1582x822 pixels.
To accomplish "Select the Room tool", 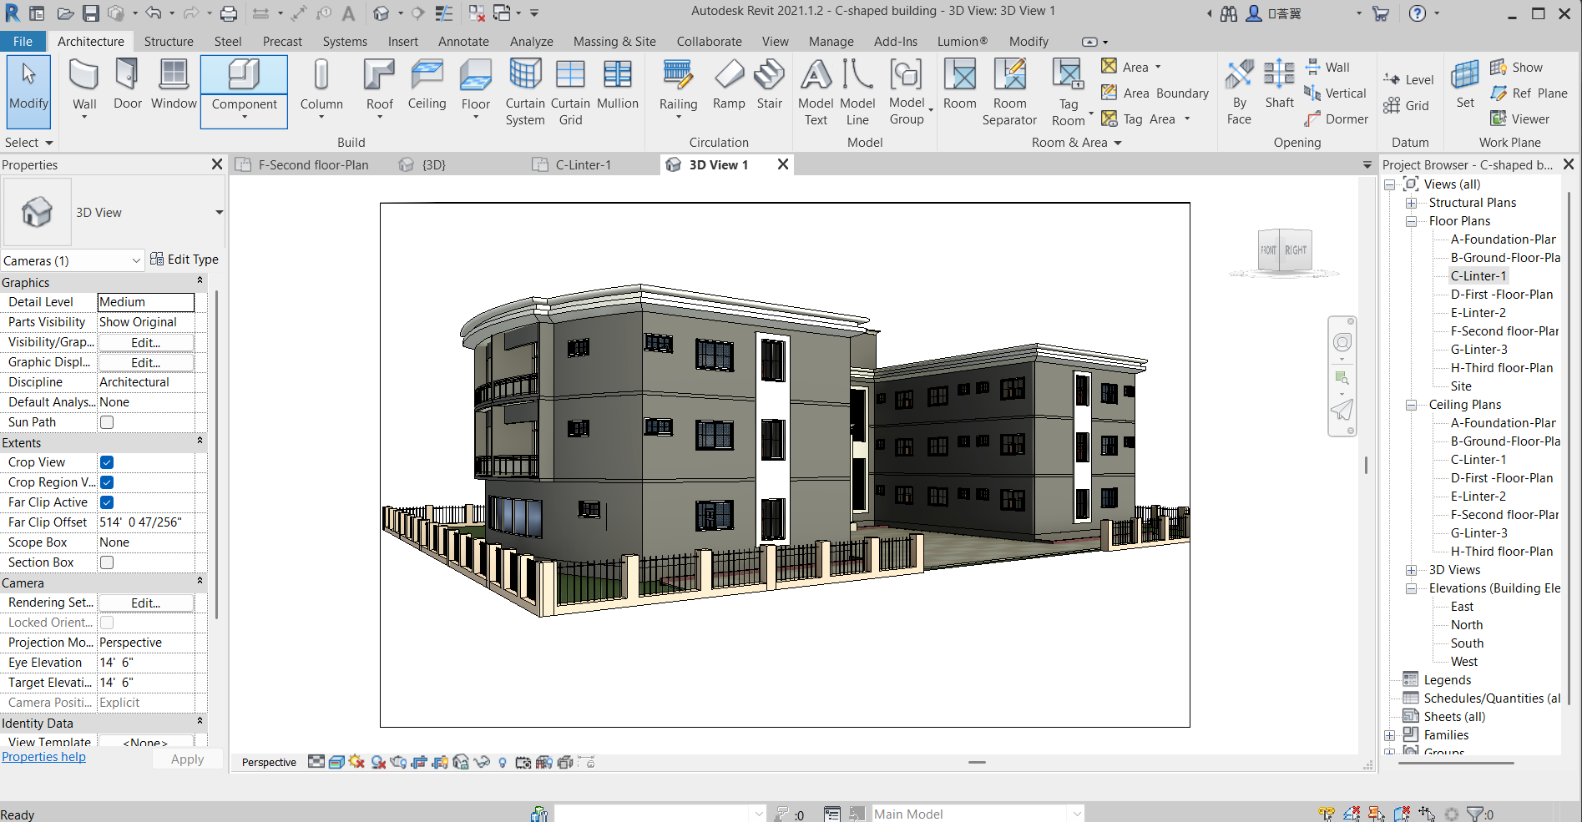I will (x=960, y=83).
